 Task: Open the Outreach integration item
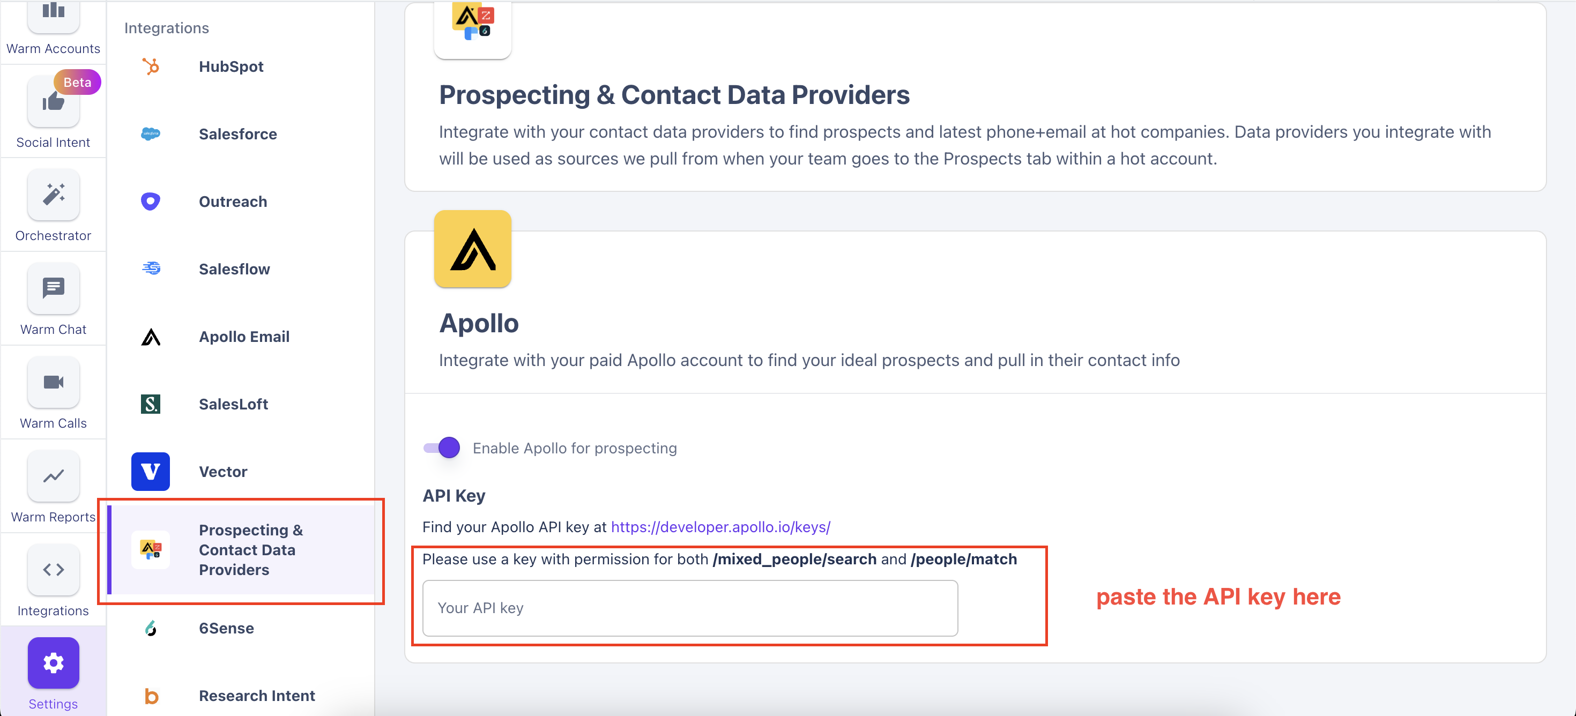(233, 201)
